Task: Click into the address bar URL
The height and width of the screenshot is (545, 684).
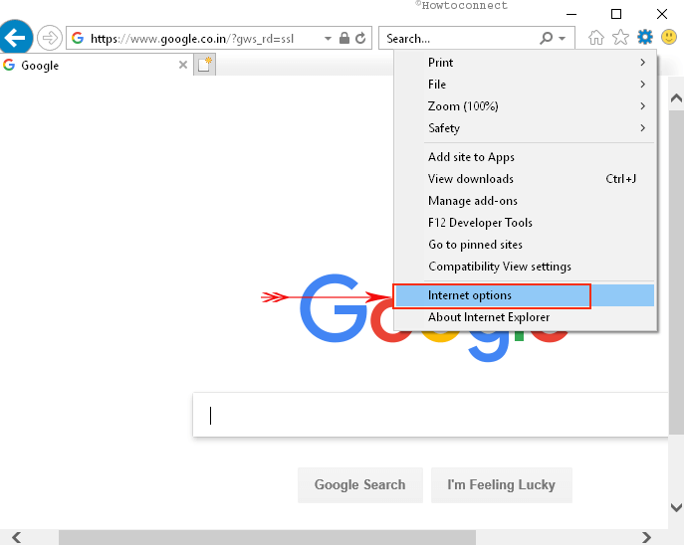Action: [x=192, y=39]
